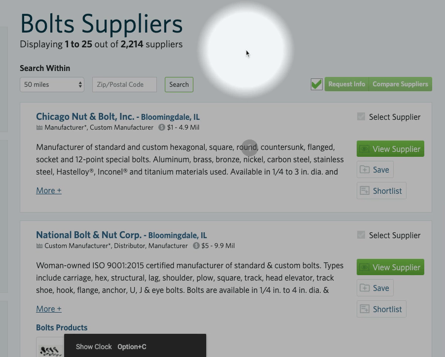Click the bolts product thumbnail image
Screen dimensions: 445x357
(x=50, y=349)
